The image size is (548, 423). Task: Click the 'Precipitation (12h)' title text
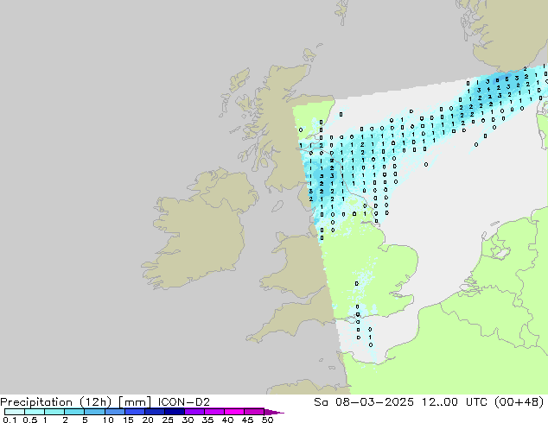click(56, 402)
